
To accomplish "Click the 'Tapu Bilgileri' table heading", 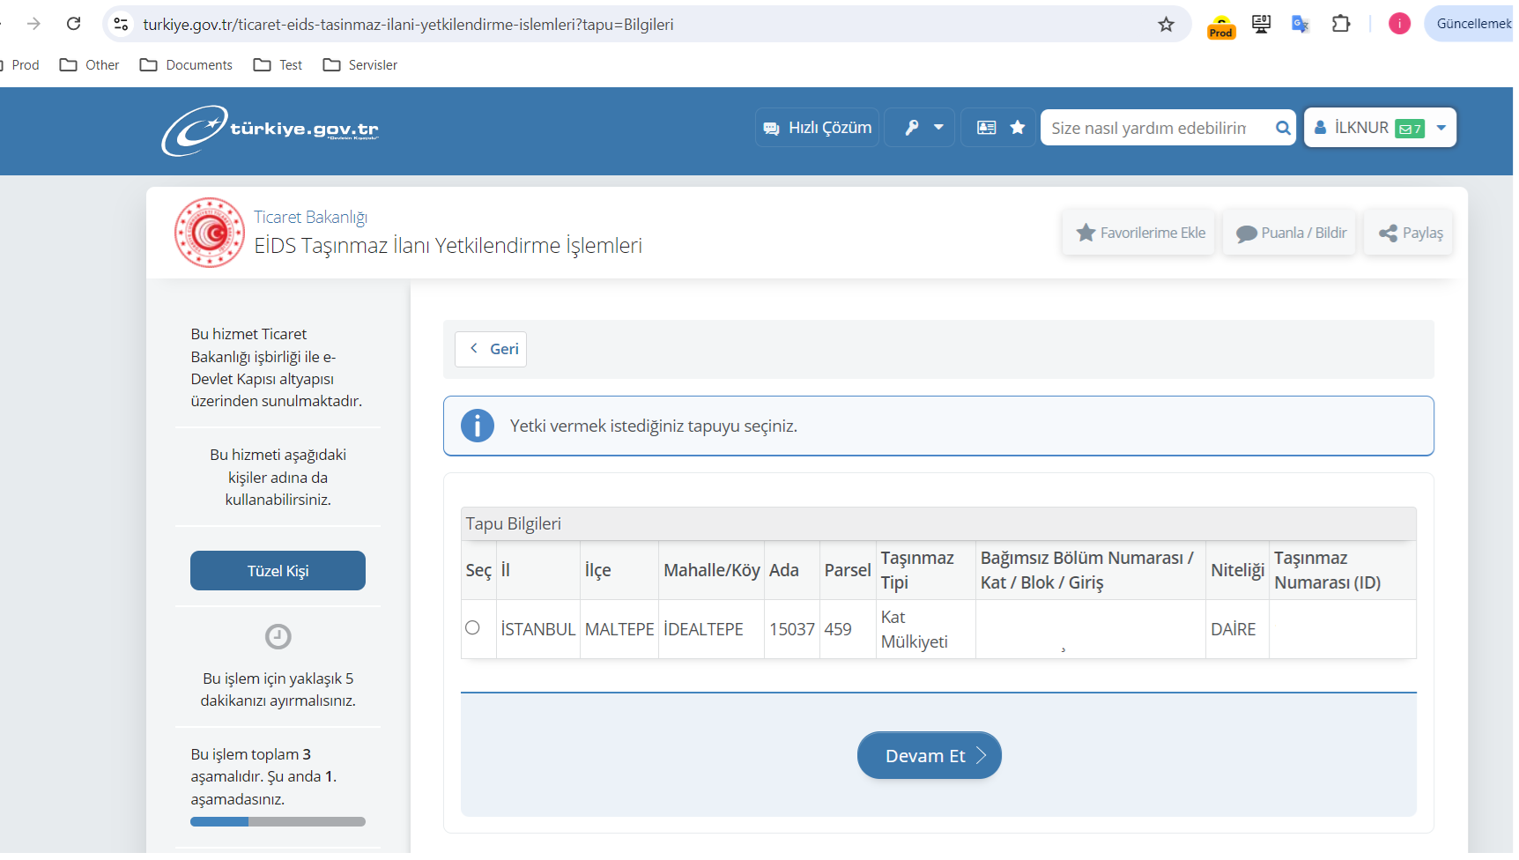I will (x=514, y=523).
